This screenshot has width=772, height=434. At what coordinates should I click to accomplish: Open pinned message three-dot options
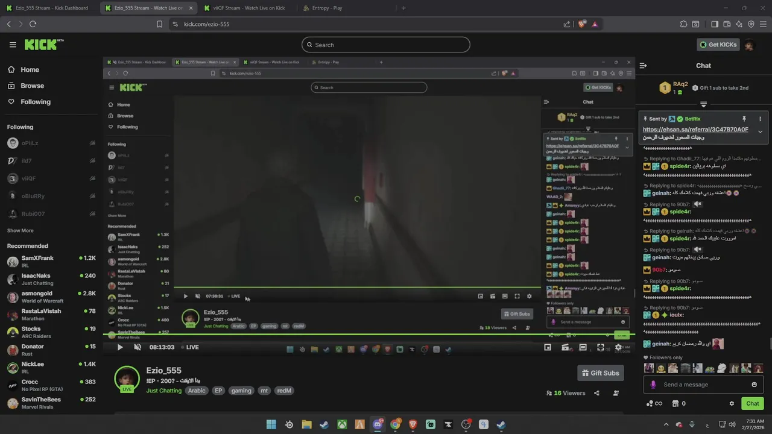pos(760,119)
